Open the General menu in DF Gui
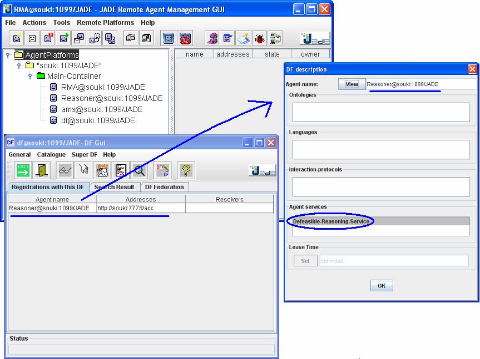This screenshot has height=359, width=480. tap(19, 154)
